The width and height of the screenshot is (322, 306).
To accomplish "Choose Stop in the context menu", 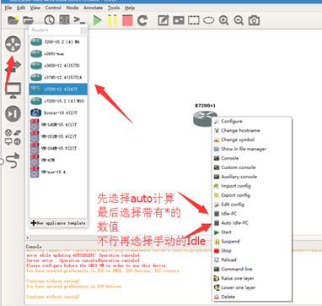I will click(x=252, y=250).
